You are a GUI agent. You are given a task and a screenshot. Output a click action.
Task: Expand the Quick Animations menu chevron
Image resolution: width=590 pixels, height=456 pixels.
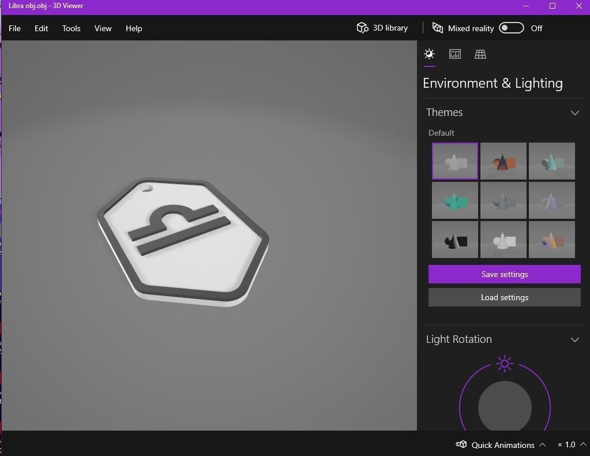(542, 444)
